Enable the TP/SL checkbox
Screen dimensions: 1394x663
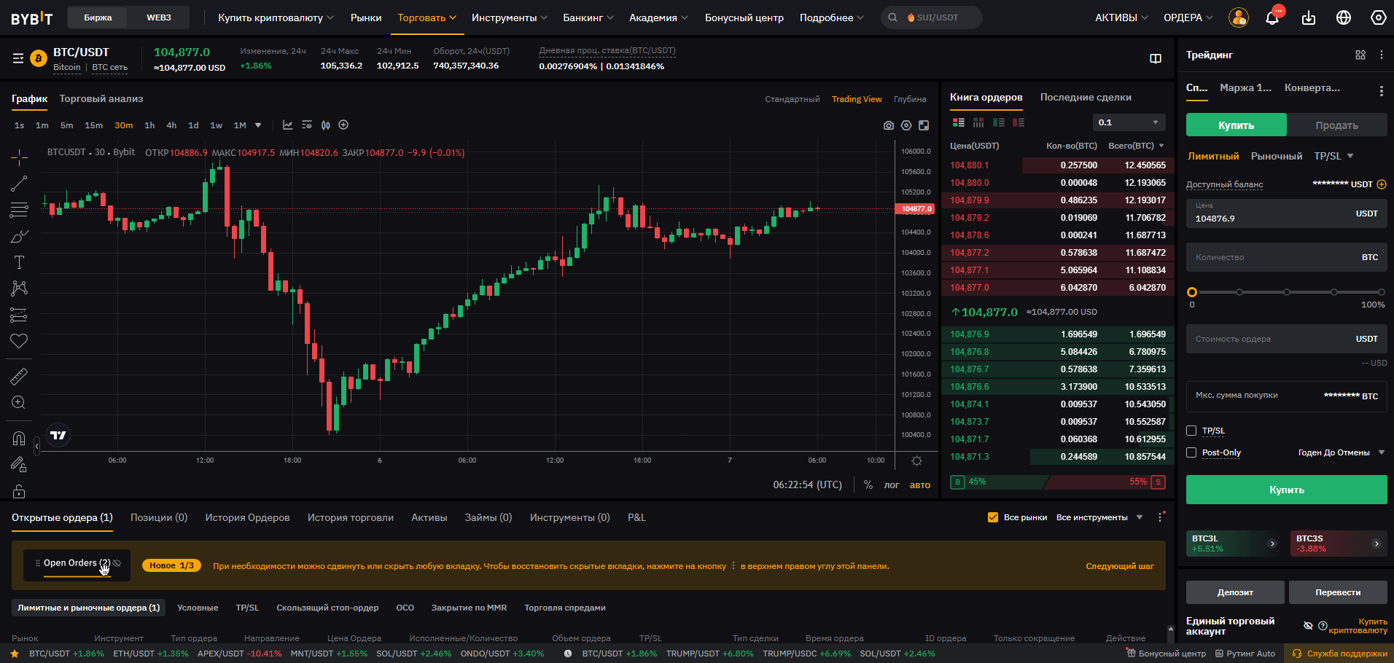click(x=1191, y=431)
